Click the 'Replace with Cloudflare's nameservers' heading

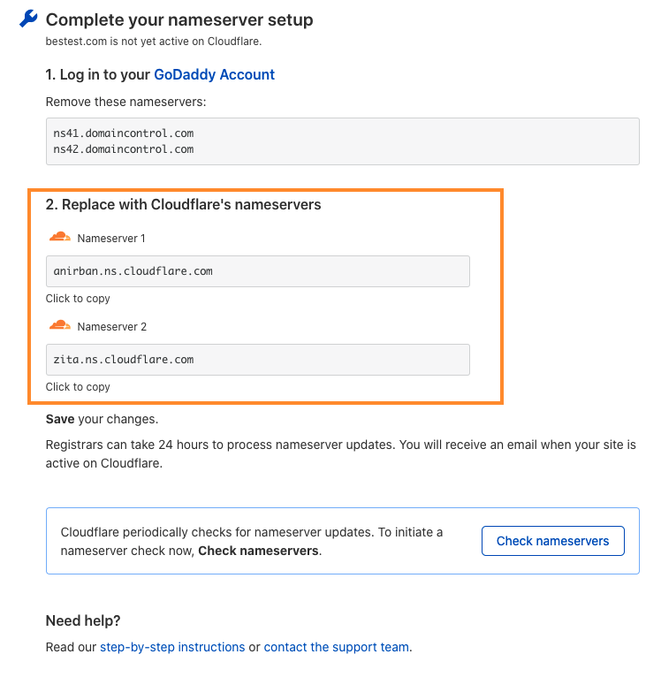click(x=183, y=205)
